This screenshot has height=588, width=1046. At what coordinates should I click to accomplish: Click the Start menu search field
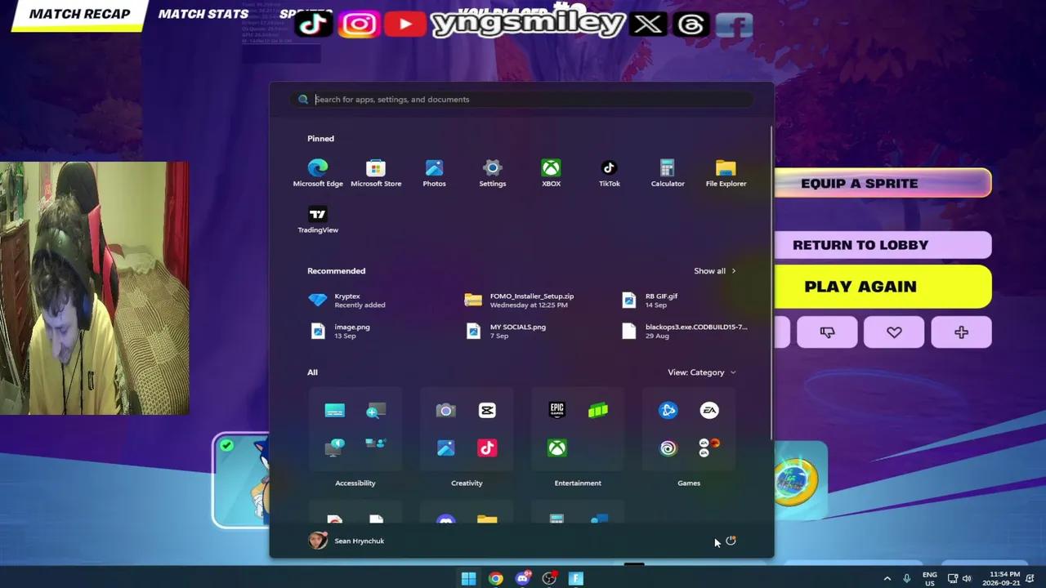521,100
